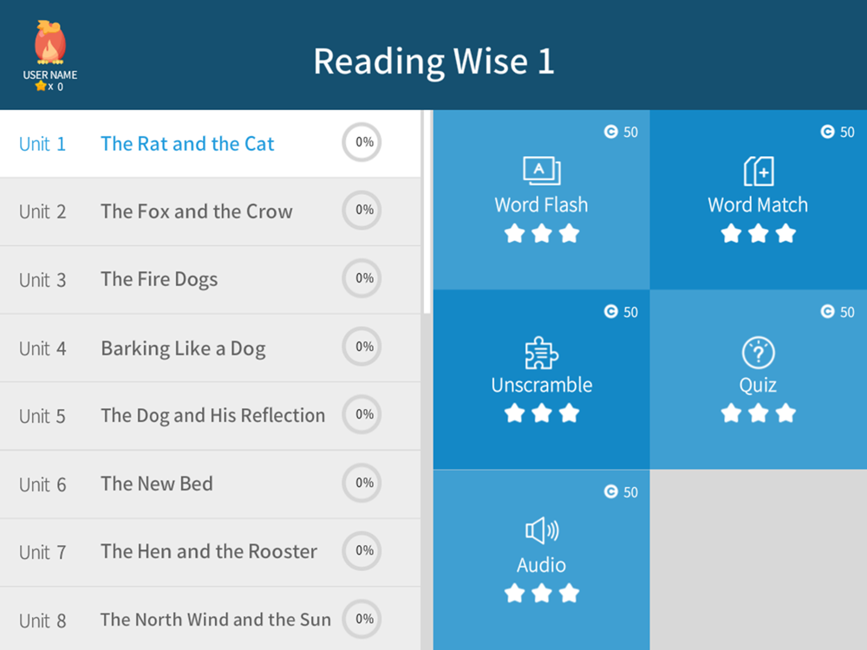
Task: Open Unit 1 The Rat and the Cat
Action: [186, 143]
